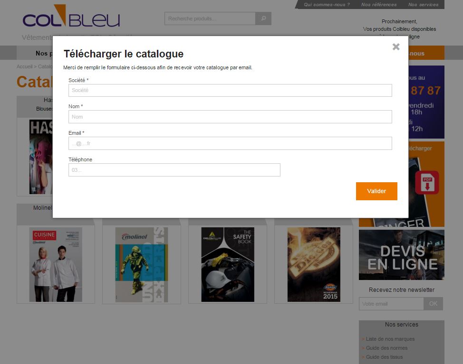Click the search magnifier icon

coord(263,19)
